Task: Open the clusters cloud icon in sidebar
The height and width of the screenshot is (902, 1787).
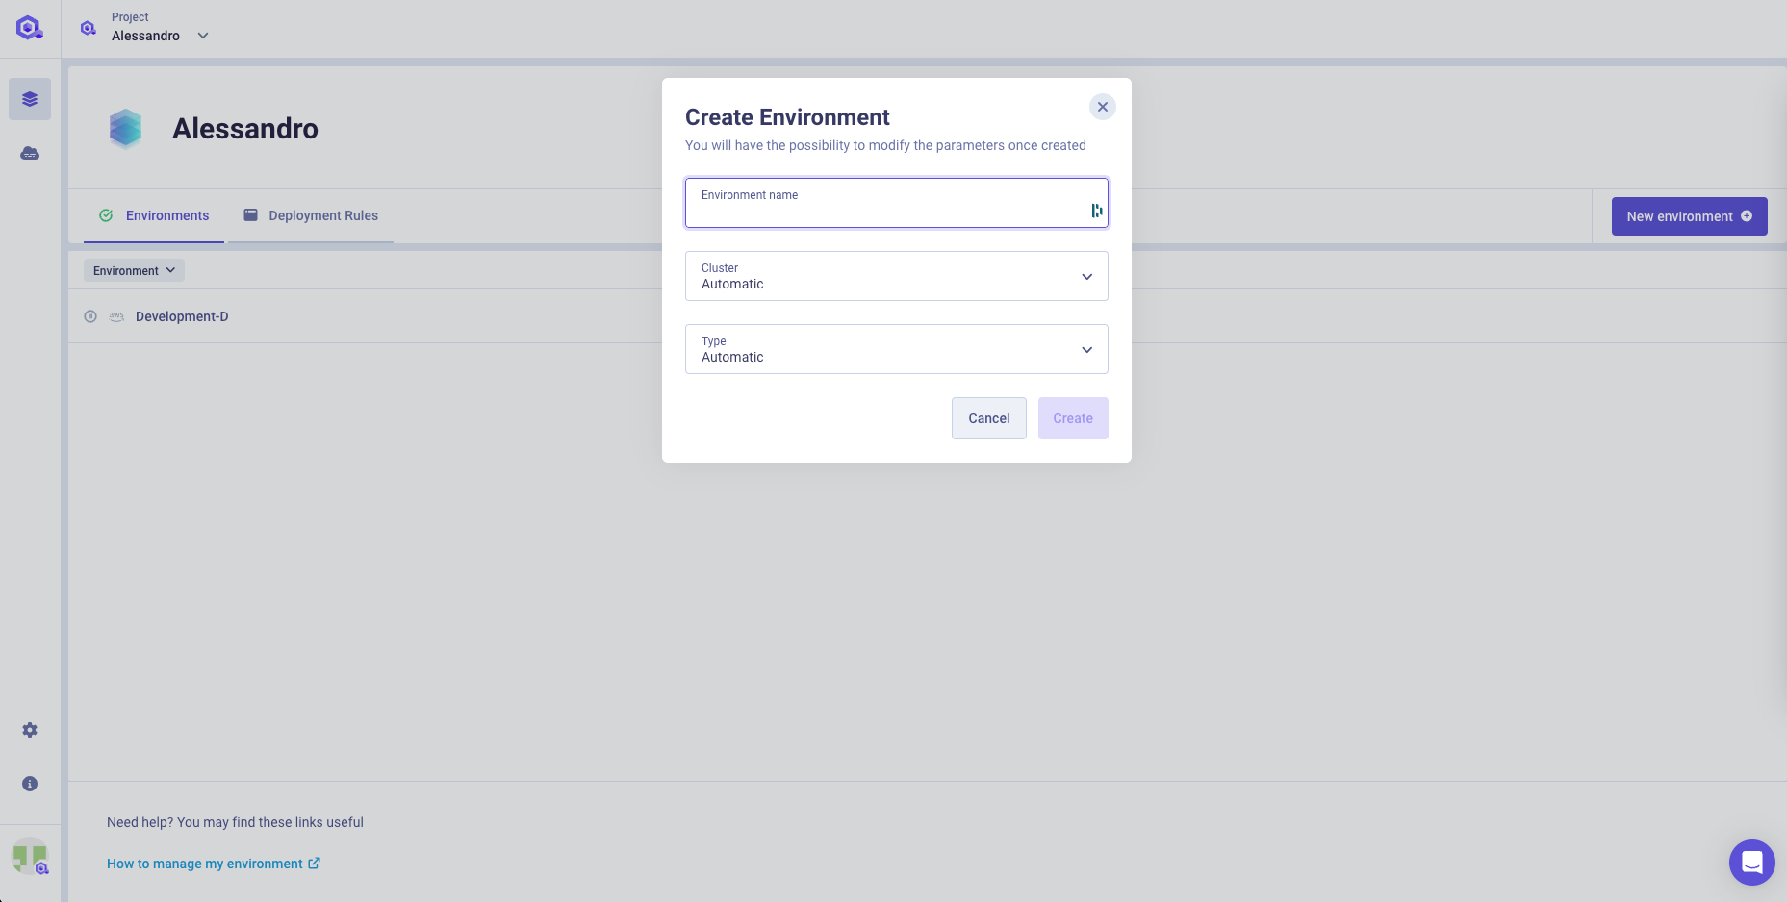Action: [x=30, y=153]
